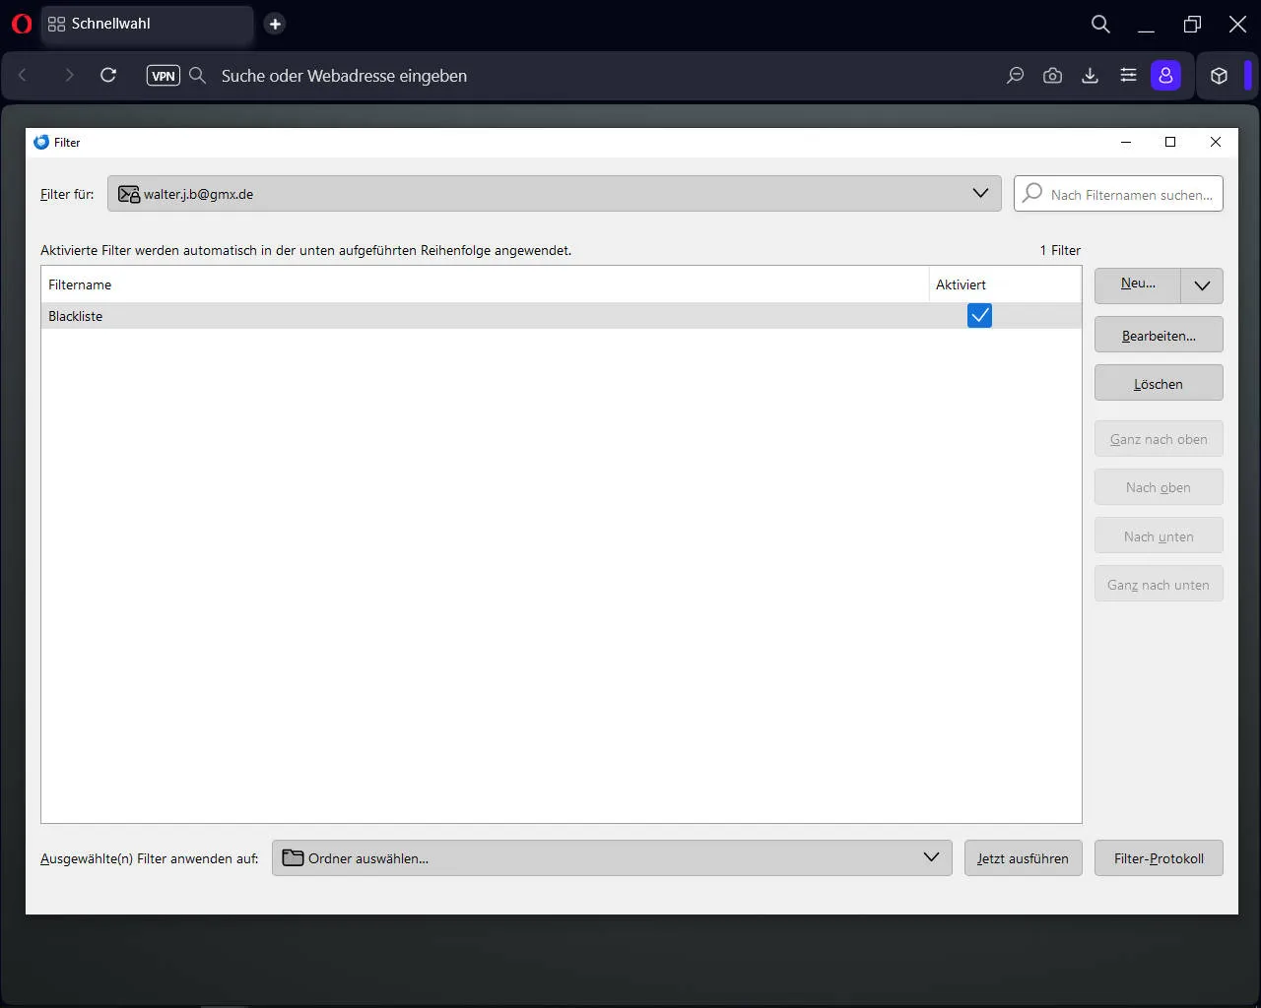This screenshot has width=1261, height=1008.
Task: Expand the walter.j.b@gmx.de account dropdown
Action: (x=554, y=194)
